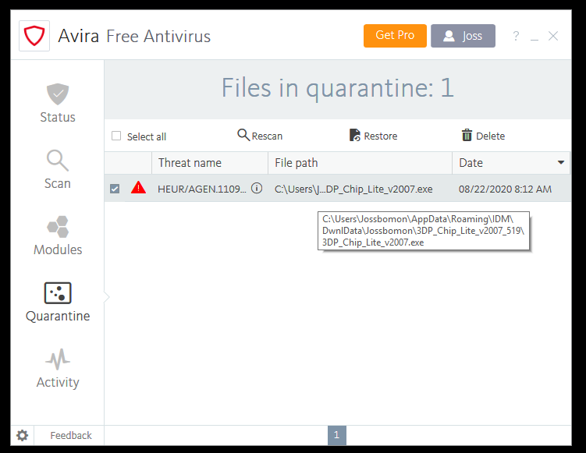Click the Activity label in the sidebar

[x=58, y=382]
